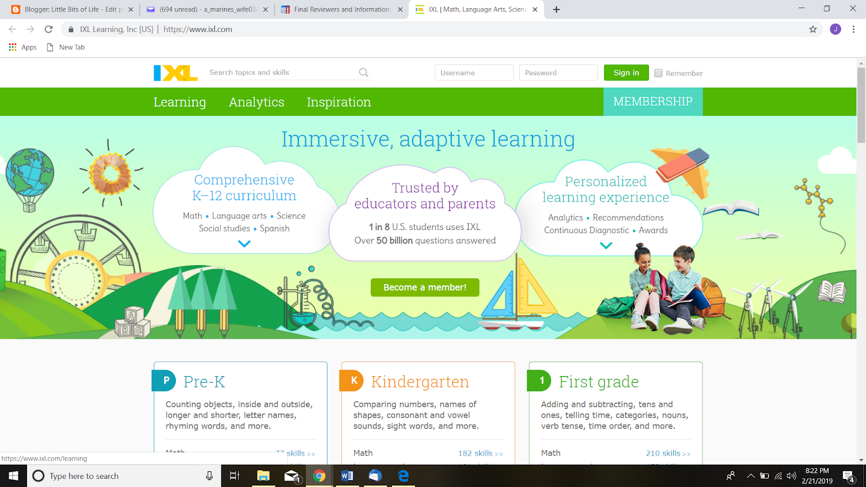Expand the Personalized learning experience chevron
Screen dimensions: 866x487
pyautogui.click(x=606, y=245)
